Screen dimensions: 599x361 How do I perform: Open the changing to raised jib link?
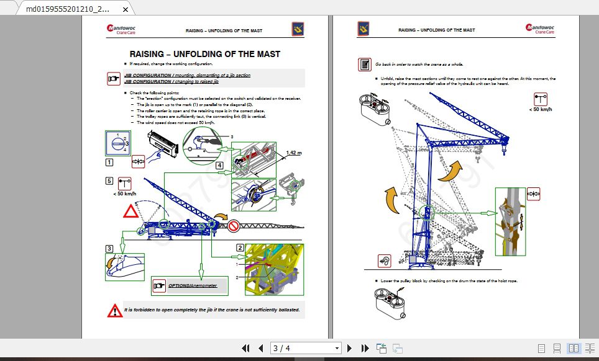[x=174, y=81]
